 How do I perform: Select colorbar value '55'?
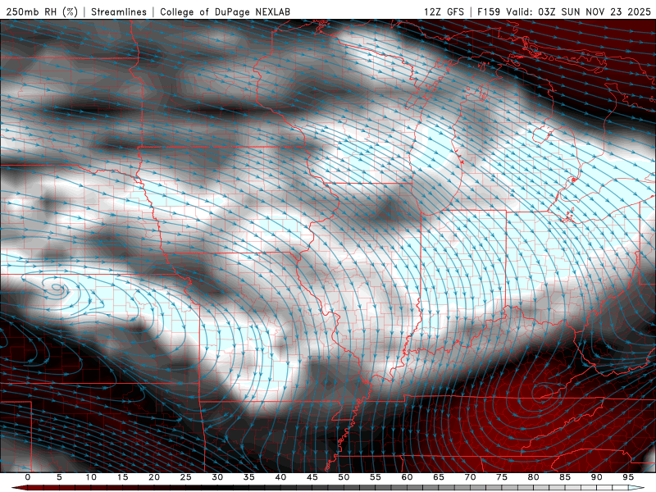coord(376,477)
